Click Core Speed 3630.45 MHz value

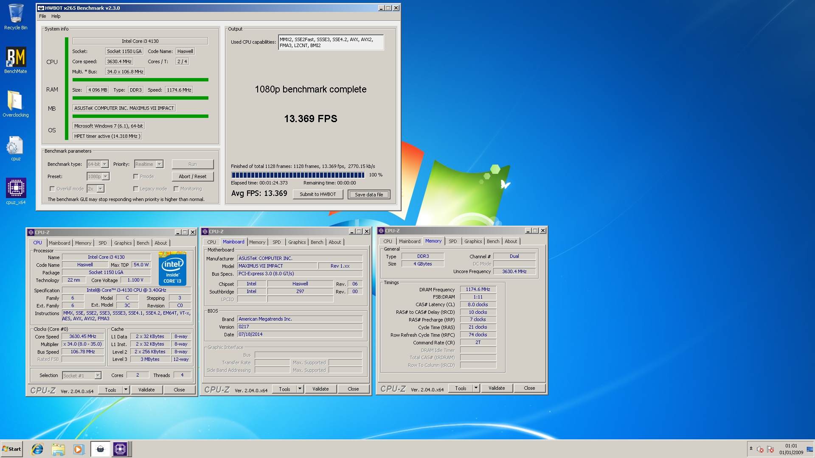(83, 336)
